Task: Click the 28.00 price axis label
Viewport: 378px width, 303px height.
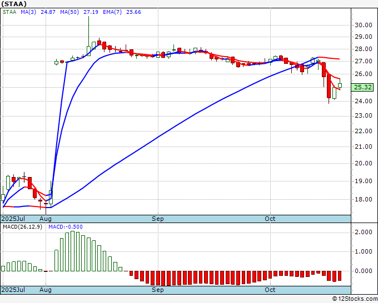Action: point(364,49)
